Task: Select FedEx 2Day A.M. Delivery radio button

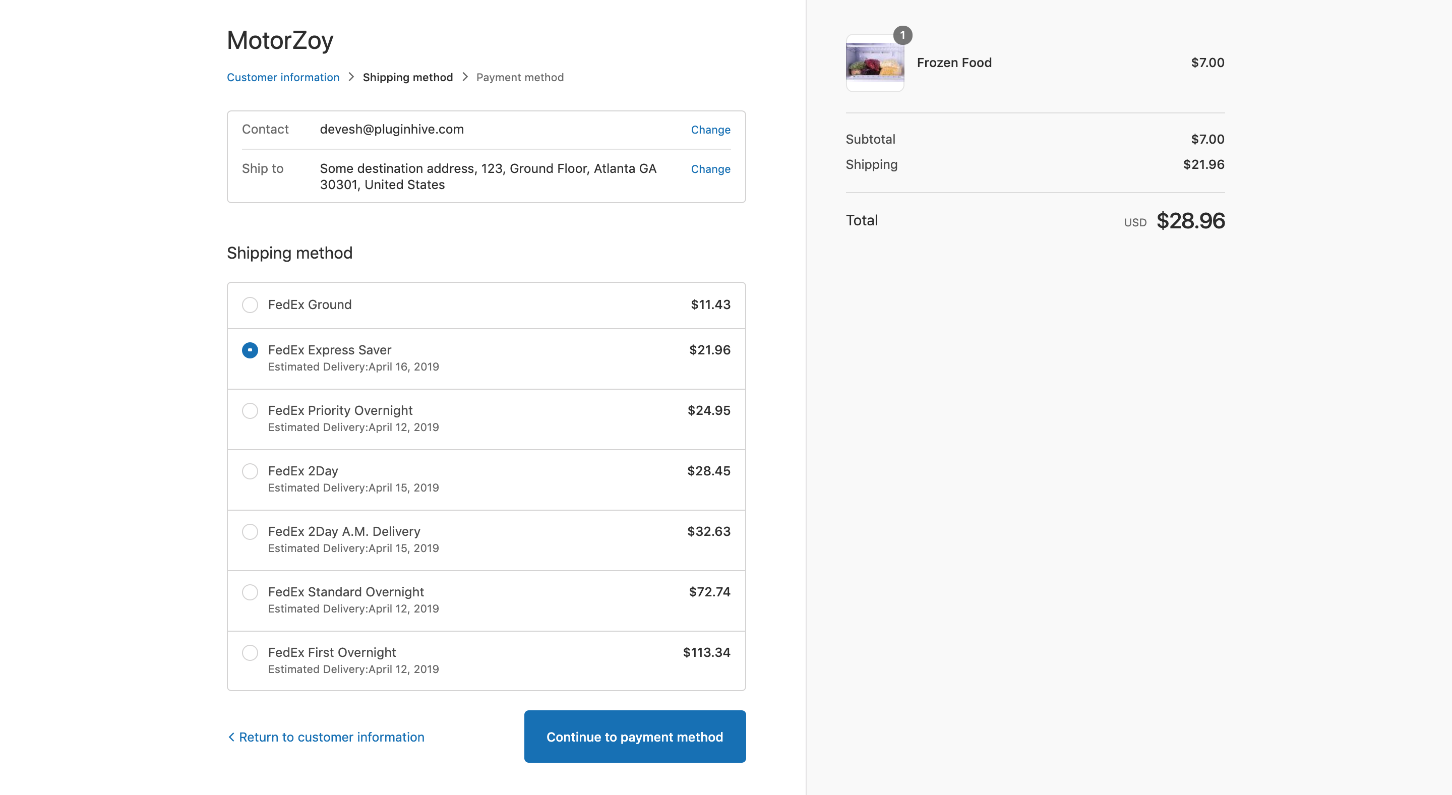Action: (x=250, y=532)
